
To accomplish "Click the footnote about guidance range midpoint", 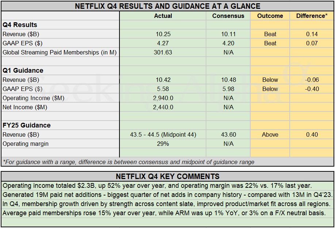I will [128, 162].
